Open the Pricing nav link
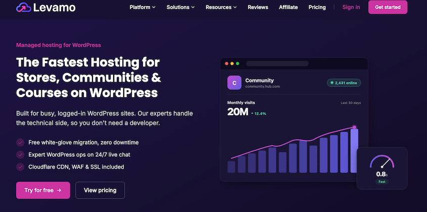Image resolution: width=427 pixels, height=212 pixels. pos(317,8)
